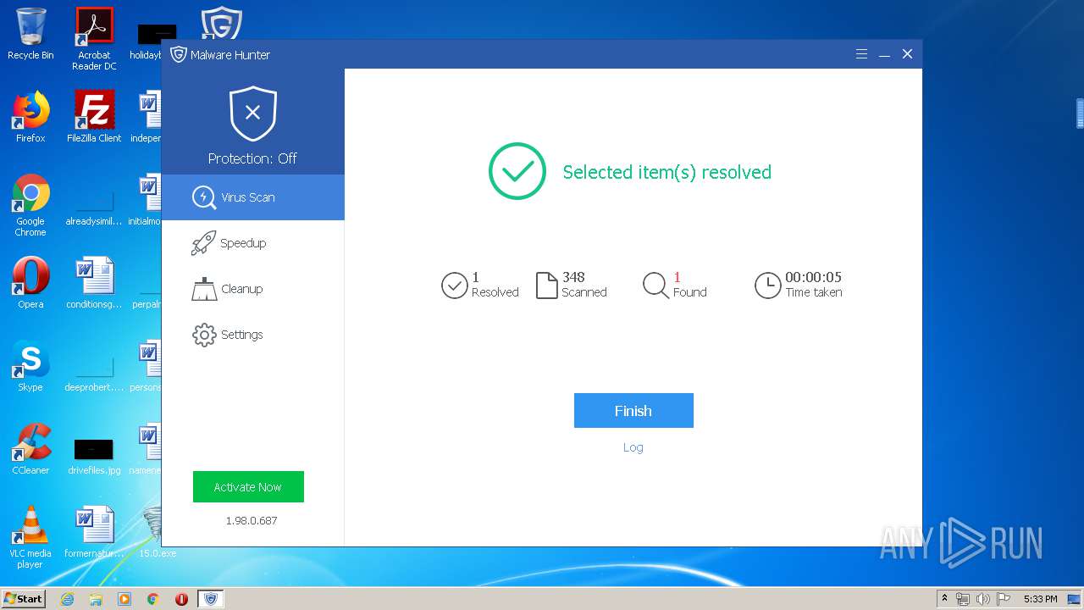
Task: Click the Virus Scan magnifier icon
Action: coord(204,197)
